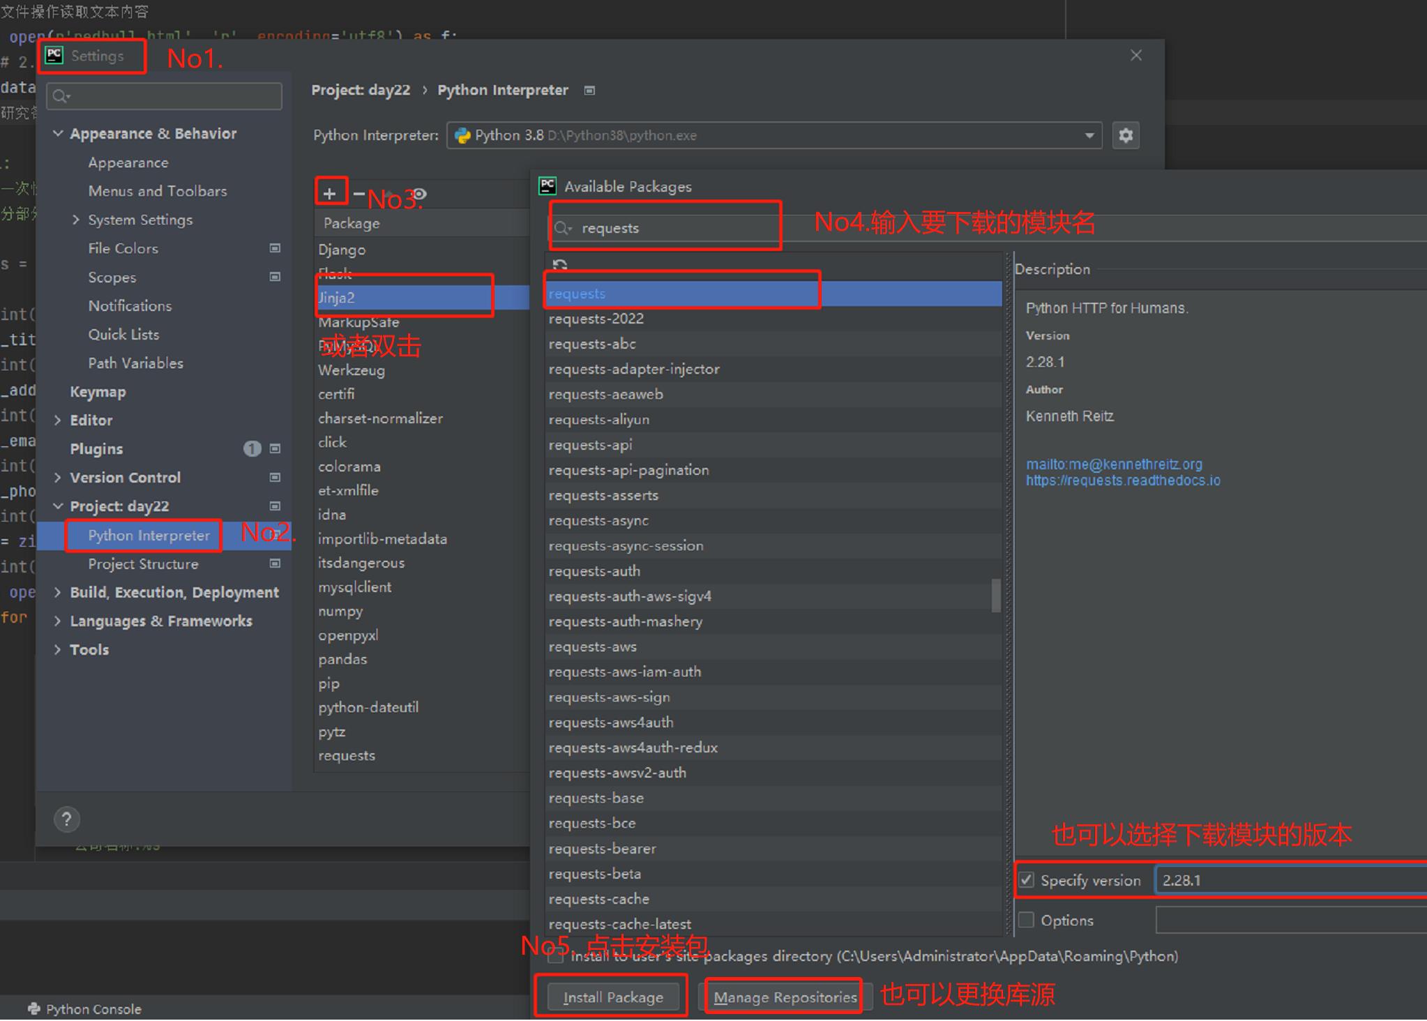
Task: Close the Settings dialog
Action: (x=1136, y=55)
